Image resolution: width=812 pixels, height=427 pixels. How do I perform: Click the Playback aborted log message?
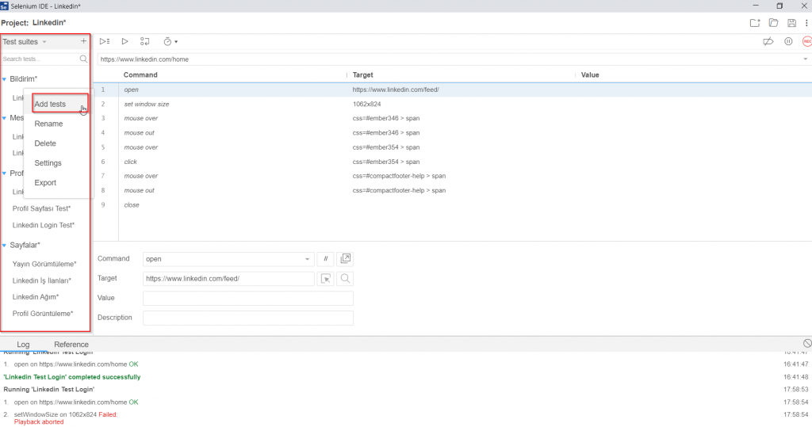39,421
